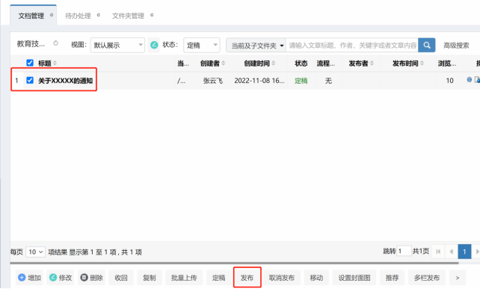The width and height of the screenshot is (480, 289).
Task: Click the 发布 publish button
Action: click(x=247, y=278)
